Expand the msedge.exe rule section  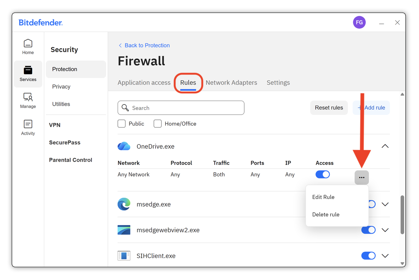385,204
